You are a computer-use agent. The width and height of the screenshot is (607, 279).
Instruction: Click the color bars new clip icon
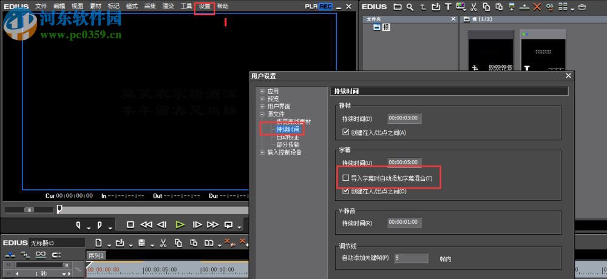click(460, 6)
